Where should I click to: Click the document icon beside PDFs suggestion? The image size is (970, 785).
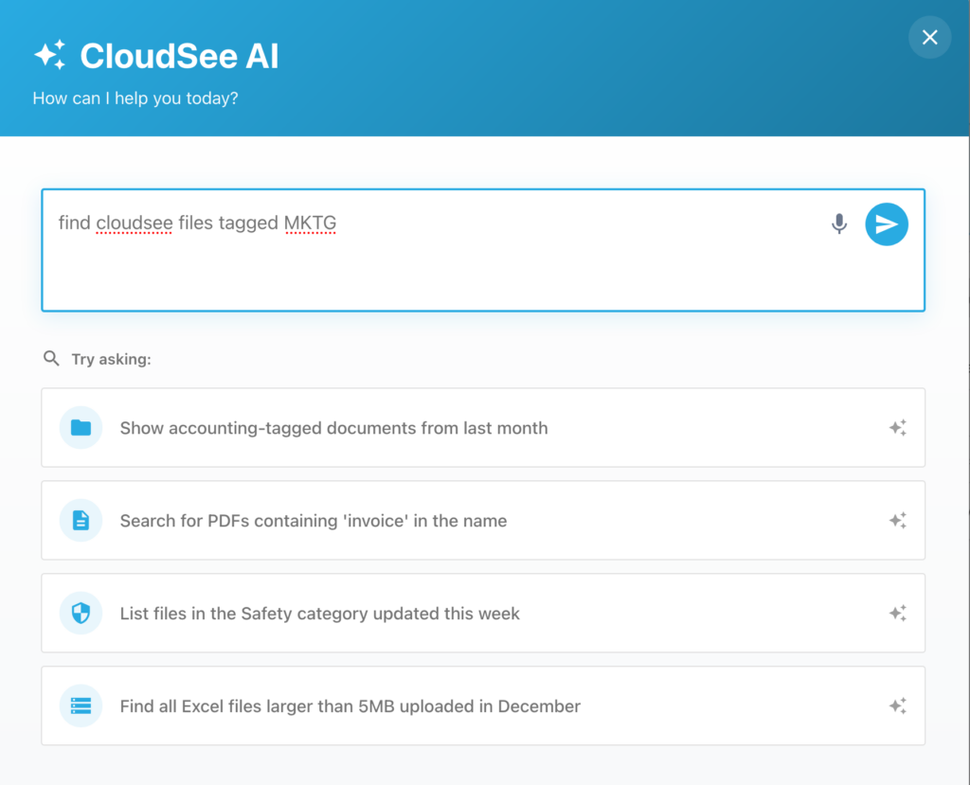click(81, 520)
